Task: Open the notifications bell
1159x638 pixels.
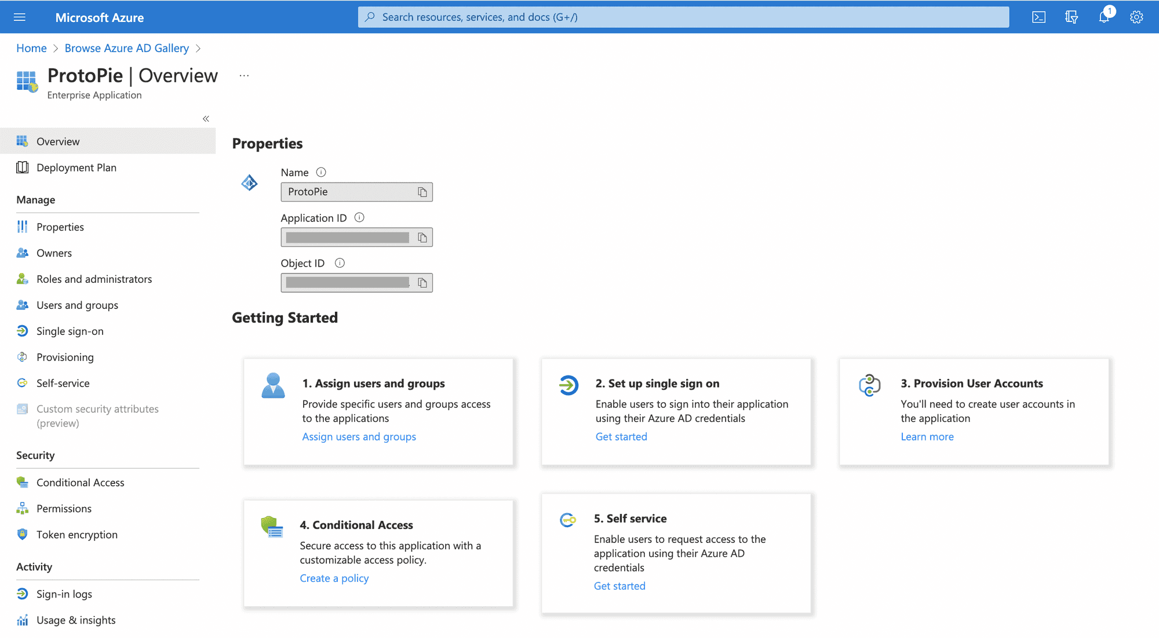Action: point(1104,17)
